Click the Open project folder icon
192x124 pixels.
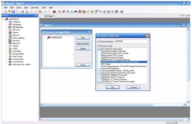(x=9, y=12)
